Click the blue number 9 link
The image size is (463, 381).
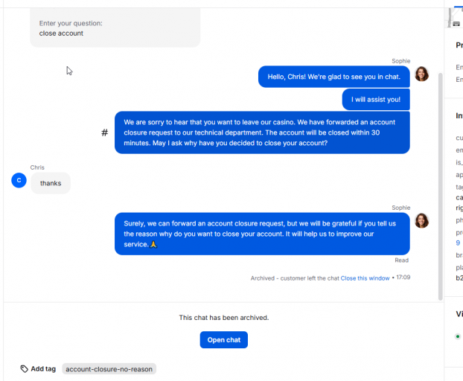click(458, 243)
